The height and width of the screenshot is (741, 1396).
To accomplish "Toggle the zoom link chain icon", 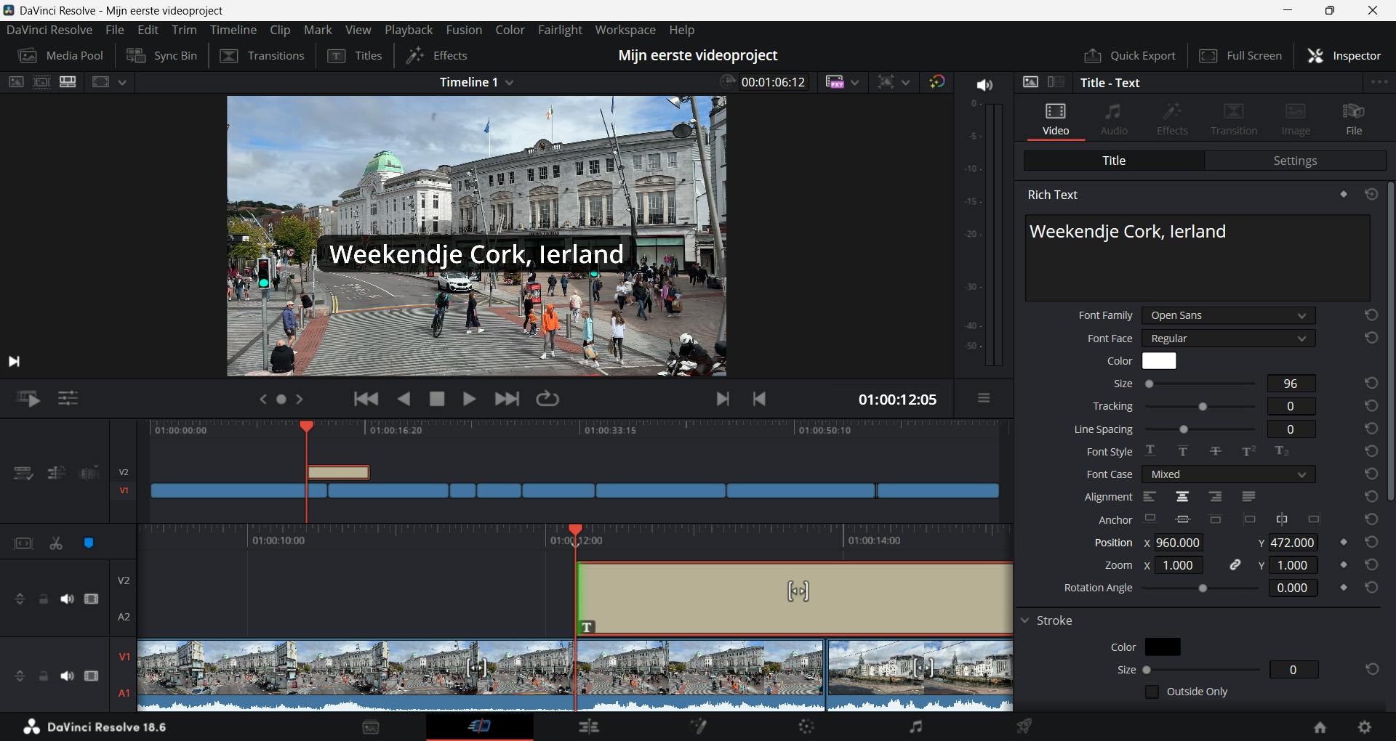I will tap(1235, 565).
